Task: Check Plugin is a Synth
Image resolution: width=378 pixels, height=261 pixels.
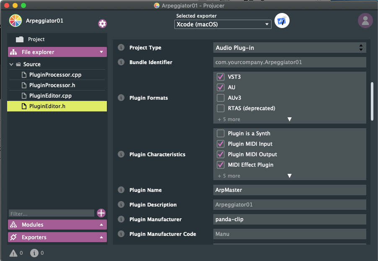Action: [220, 133]
